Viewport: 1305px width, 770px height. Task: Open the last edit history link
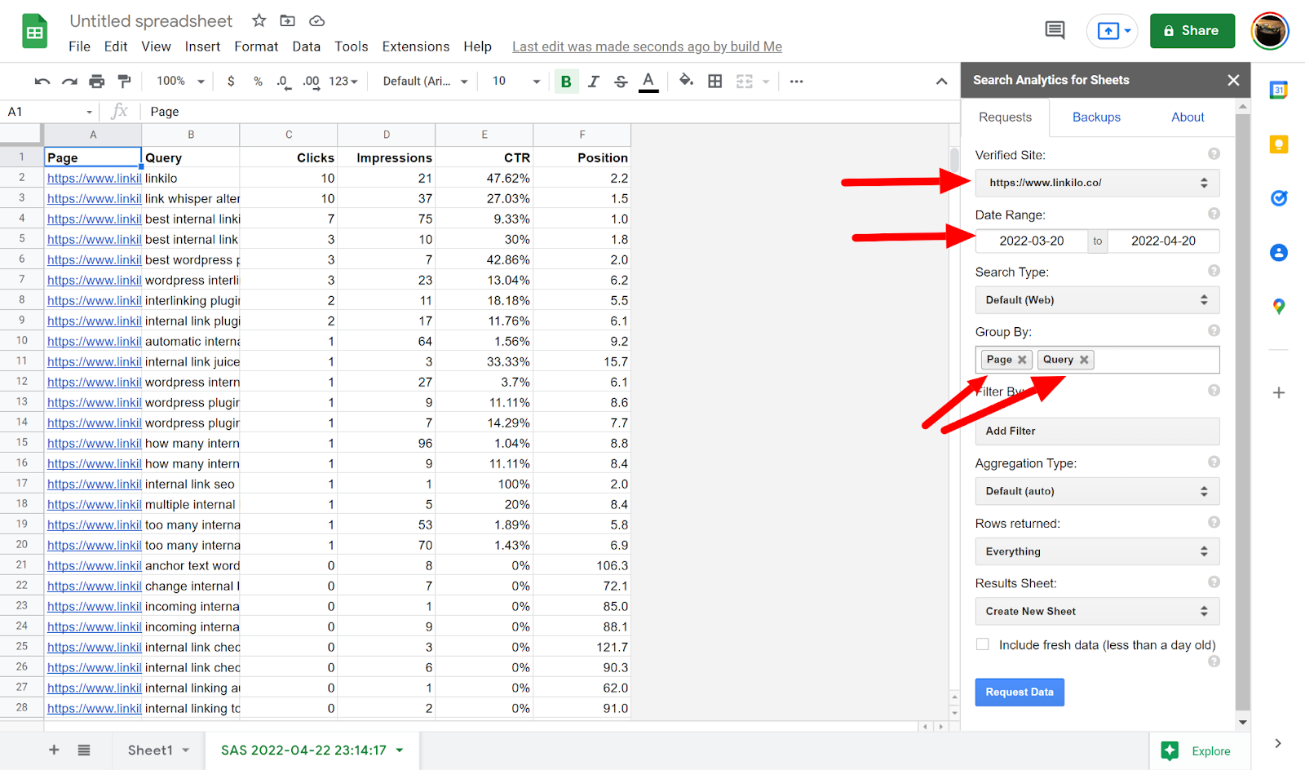pyautogui.click(x=647, y=46)
